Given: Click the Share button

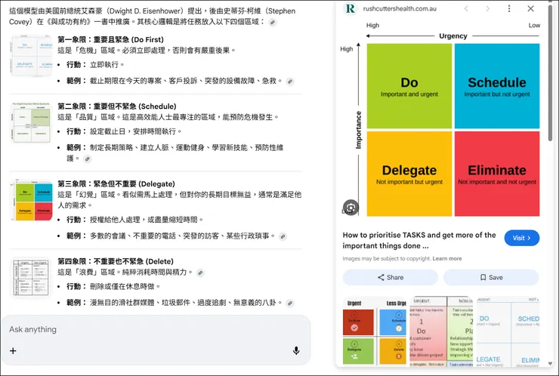Looking at the screenshot, I should 391,277.
